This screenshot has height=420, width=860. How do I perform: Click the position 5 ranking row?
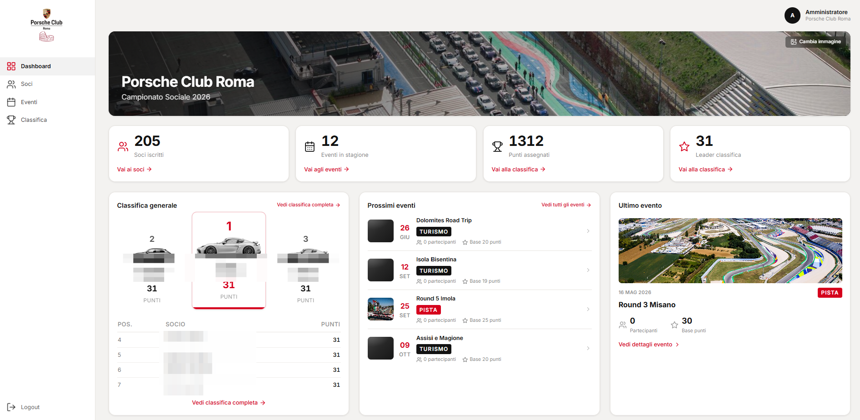coord(229,355)
